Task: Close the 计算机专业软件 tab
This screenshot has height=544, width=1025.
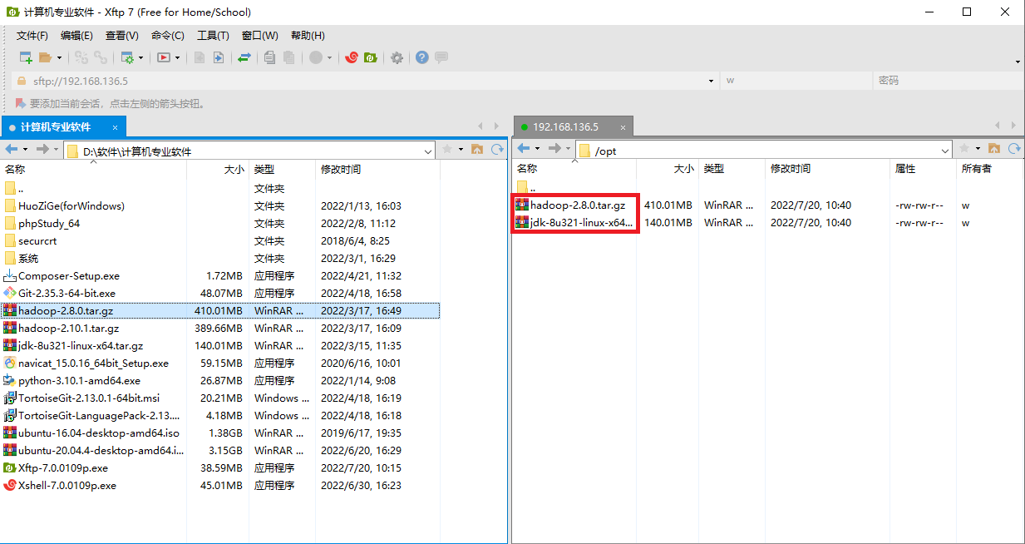Action: (116, 127)
